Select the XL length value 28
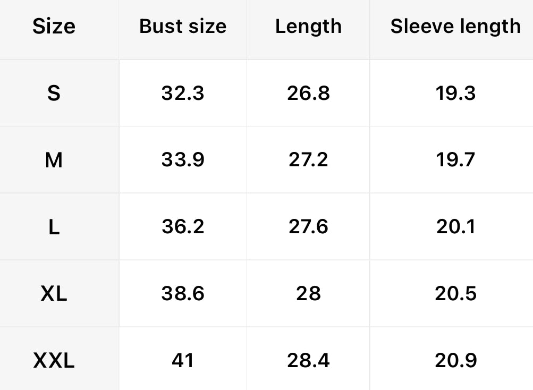 (308, 294)
